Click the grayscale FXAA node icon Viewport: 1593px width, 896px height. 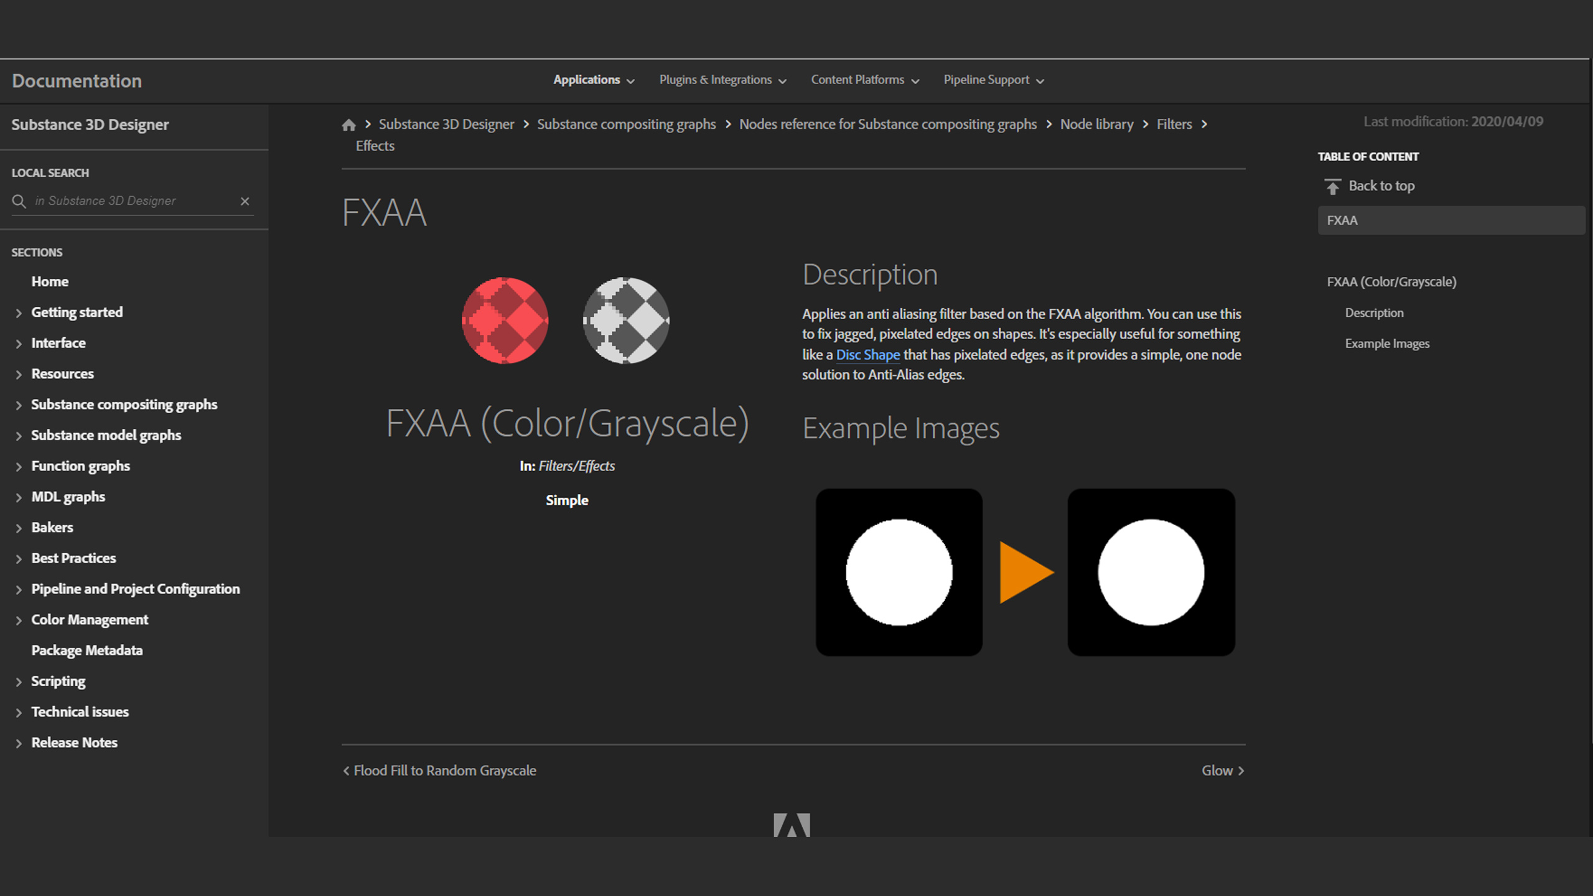[626, 320]
